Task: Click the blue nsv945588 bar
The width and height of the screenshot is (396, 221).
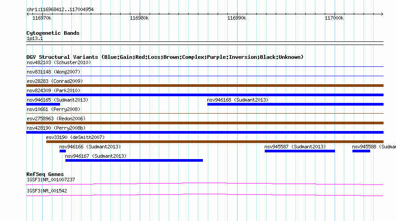Action: (361, 151)
